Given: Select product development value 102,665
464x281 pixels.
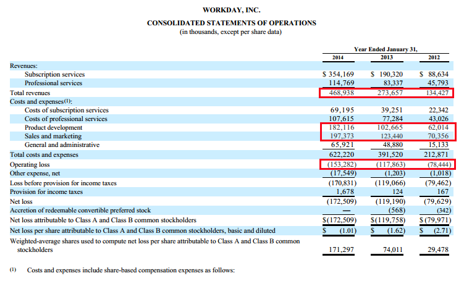Looking at the screenshot, I should 390,127.
